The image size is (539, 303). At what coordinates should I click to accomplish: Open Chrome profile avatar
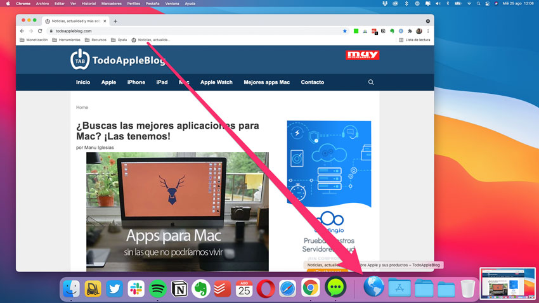(x=419, y=31)
